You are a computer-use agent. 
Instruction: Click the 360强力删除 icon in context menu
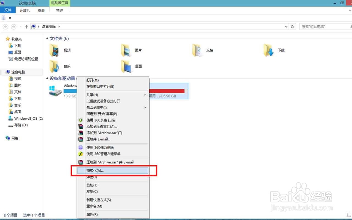[x=81, y=147]
